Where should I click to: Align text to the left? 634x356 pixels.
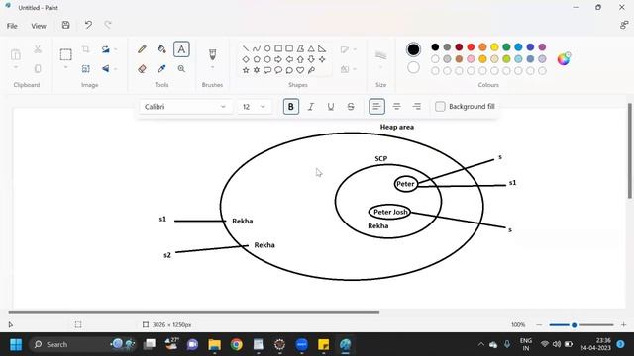coord(376,107)
